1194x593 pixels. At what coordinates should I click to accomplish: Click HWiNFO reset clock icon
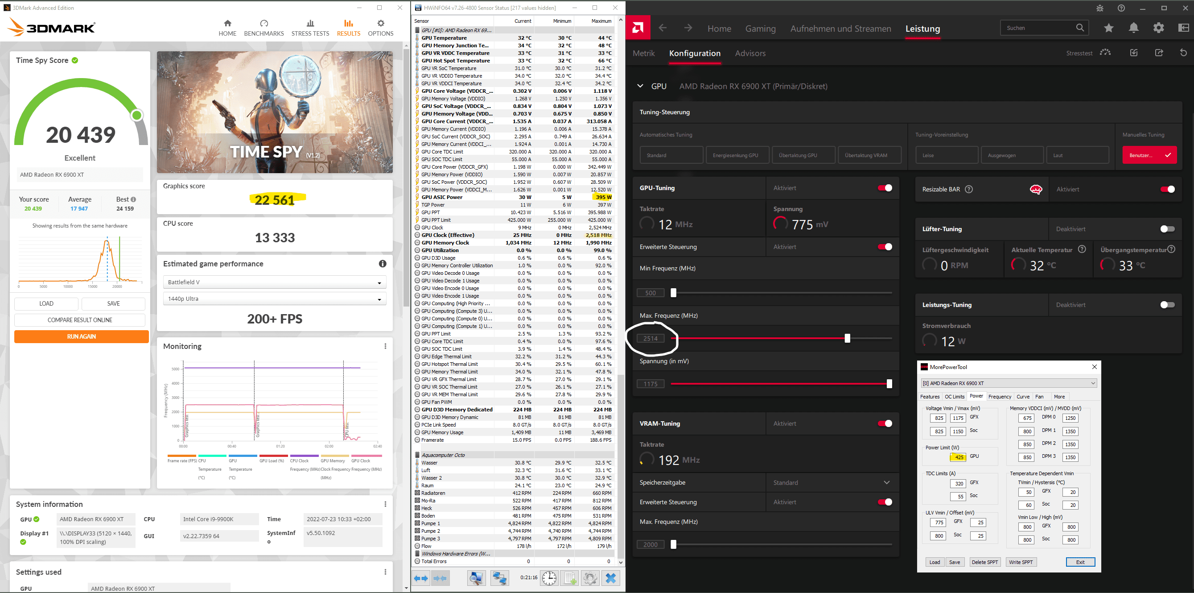pos(549,578)
